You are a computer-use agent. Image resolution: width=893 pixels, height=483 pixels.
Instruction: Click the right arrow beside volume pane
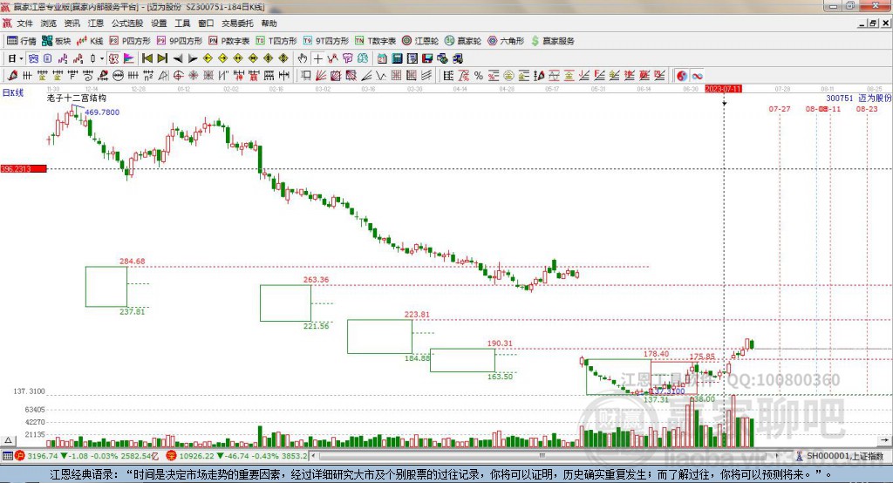884,440
